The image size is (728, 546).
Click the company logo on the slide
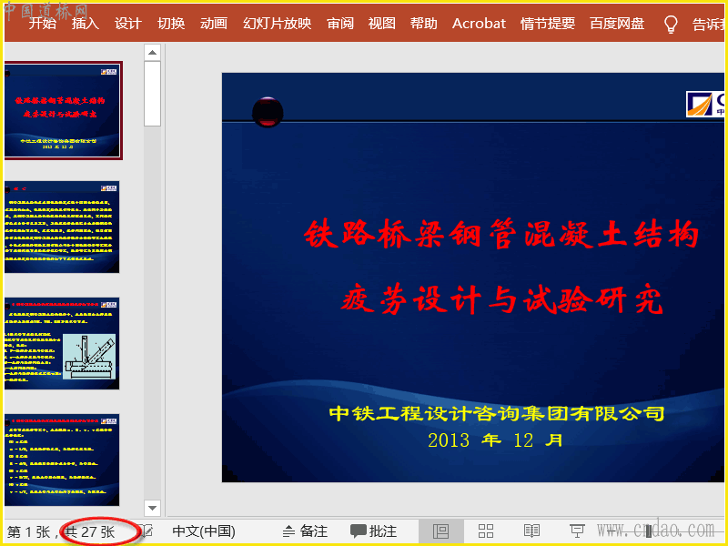tap(705, 104)
